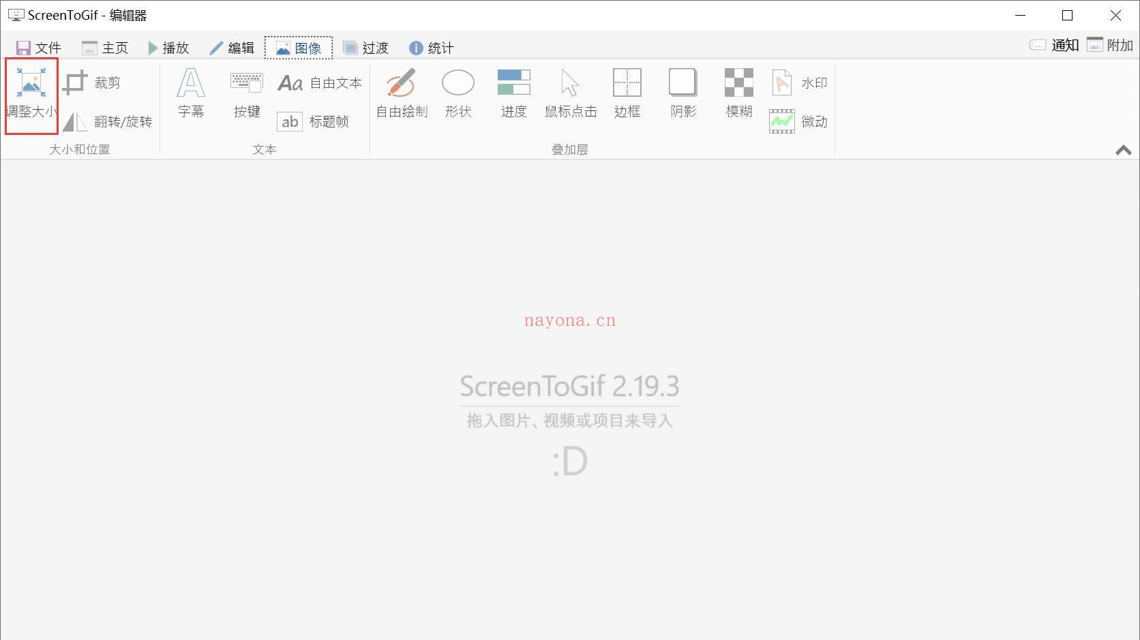Select the 形状 shapes tool
The width and height of the screenshot is (1140, 640).
458,93
